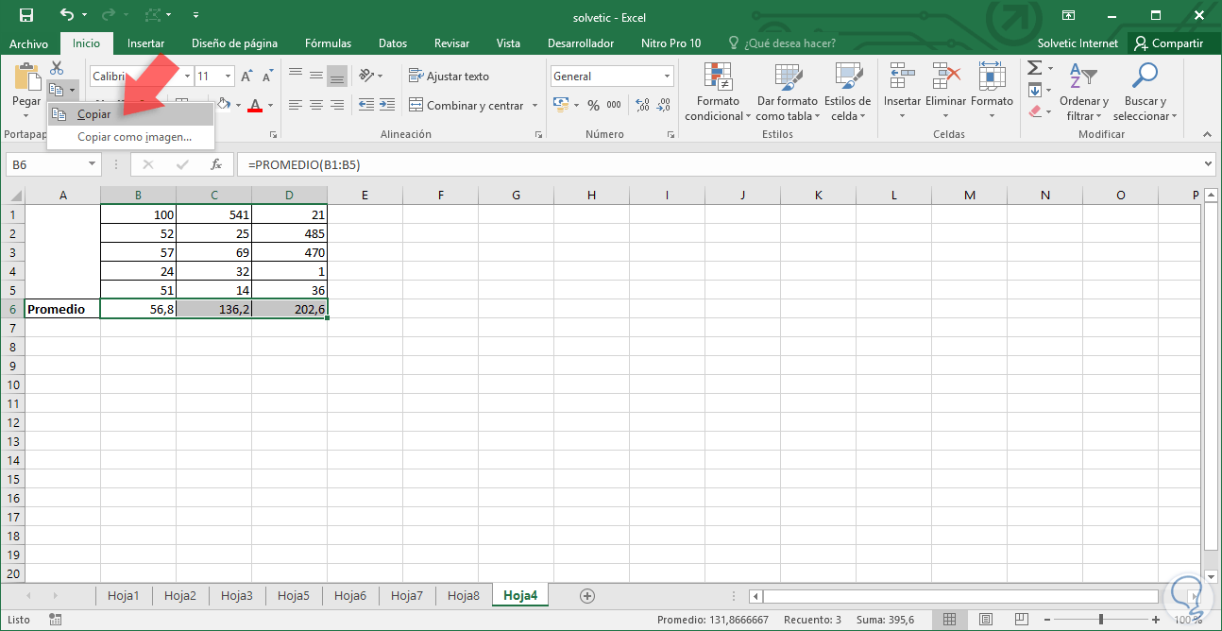This screenshot has width=1222, height=631.
Task: Click Insert function fx icon
Action: [x=215, y=164]
